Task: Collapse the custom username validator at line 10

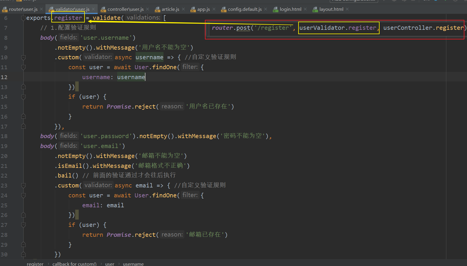Action: pyautogui.click(x=24, y=58)
